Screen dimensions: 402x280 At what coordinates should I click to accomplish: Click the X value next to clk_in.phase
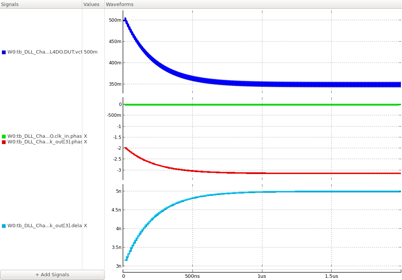click(85, 136)
